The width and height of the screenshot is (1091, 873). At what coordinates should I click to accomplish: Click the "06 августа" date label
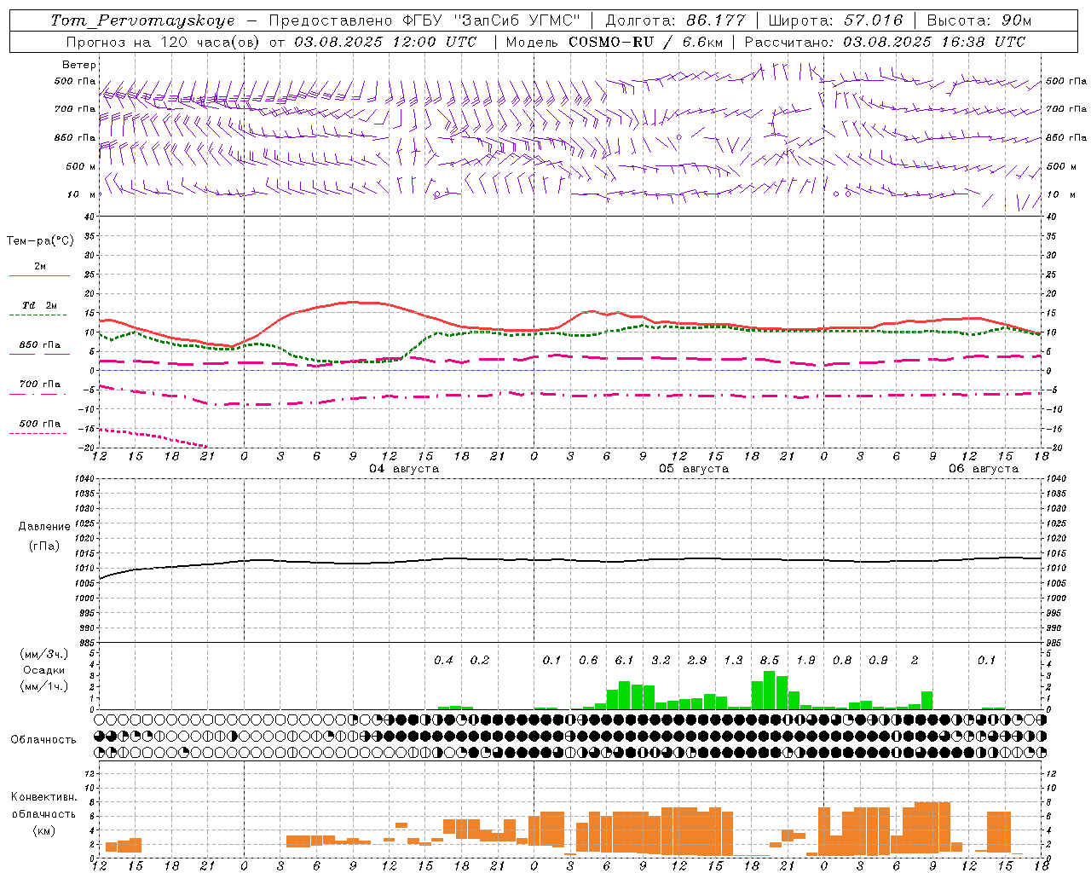pos(984,469)
